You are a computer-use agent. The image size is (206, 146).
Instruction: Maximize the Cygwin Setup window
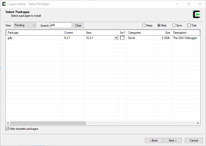coord(189,4)
